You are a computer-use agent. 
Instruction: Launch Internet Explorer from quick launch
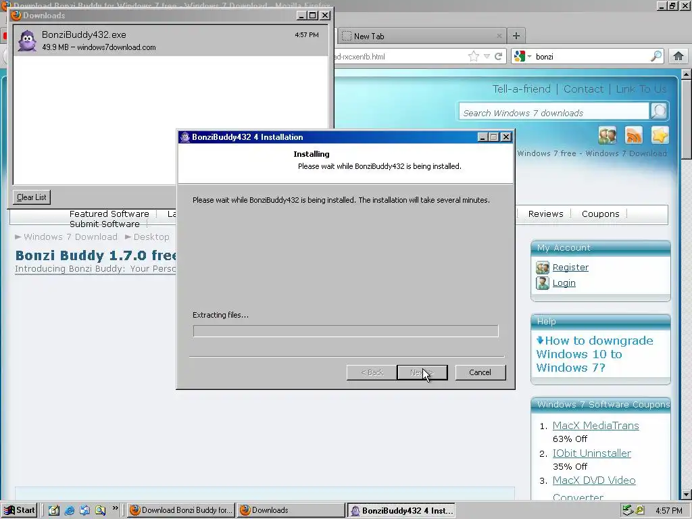[70, 510]
